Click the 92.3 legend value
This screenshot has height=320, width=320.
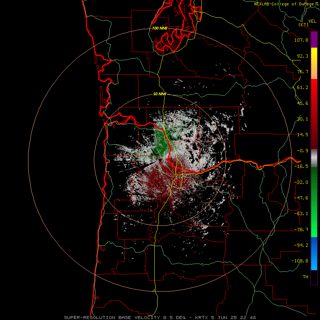tap(303, 56)
